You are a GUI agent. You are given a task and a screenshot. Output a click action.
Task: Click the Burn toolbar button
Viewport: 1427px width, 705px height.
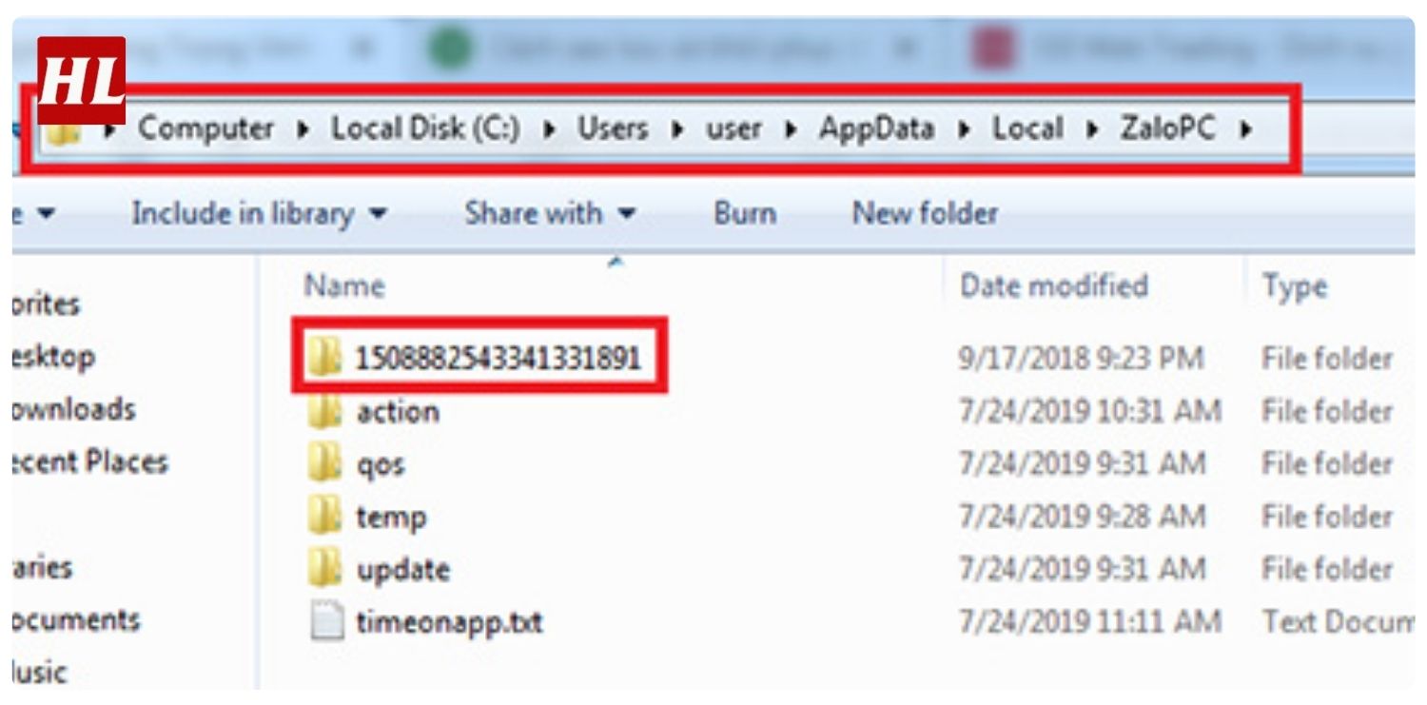point(744,213)
